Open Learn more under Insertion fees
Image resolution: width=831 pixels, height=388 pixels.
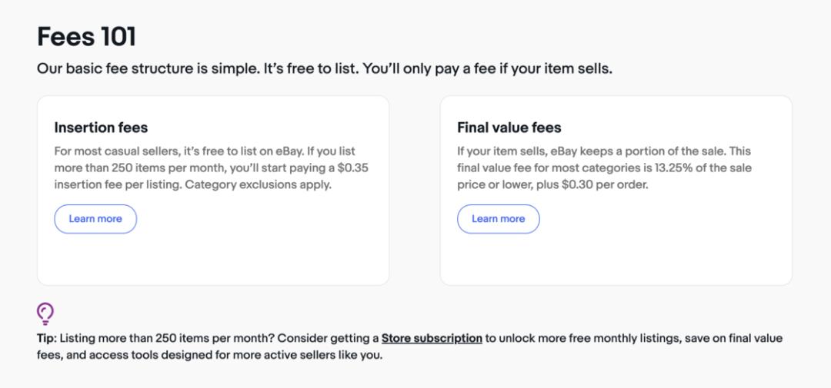point(95,219)
